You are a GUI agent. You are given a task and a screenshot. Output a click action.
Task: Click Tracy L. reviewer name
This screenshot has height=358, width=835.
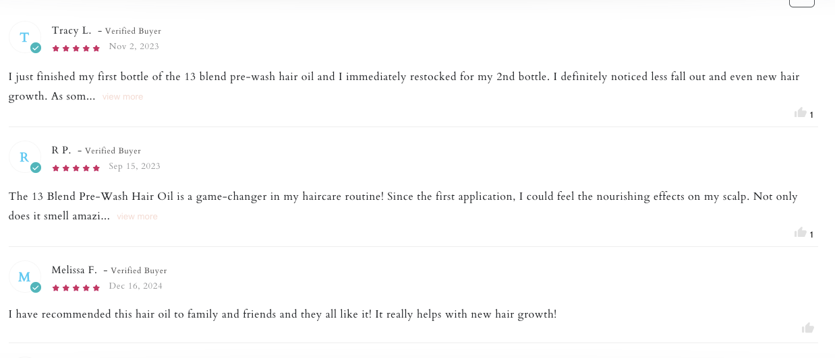click(71, 30)
